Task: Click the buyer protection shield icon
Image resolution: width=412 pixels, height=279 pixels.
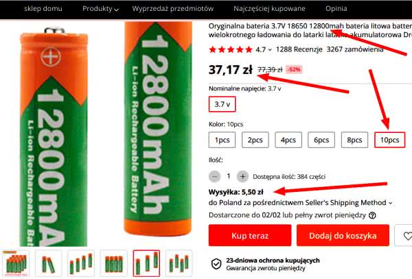Action: click(x=216, y=264)
